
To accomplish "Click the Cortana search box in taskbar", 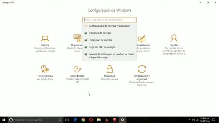I will 35,120.
